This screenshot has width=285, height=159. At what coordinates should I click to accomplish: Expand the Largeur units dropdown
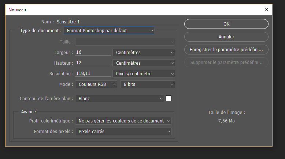point(143,52)
